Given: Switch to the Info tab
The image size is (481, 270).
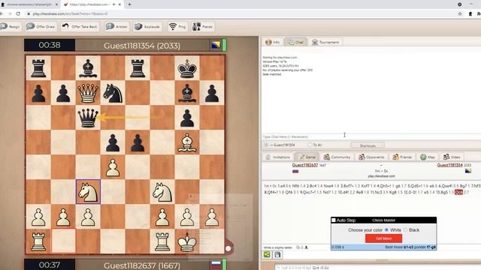Looking at the screenshot, I should (x=272, y=42).
